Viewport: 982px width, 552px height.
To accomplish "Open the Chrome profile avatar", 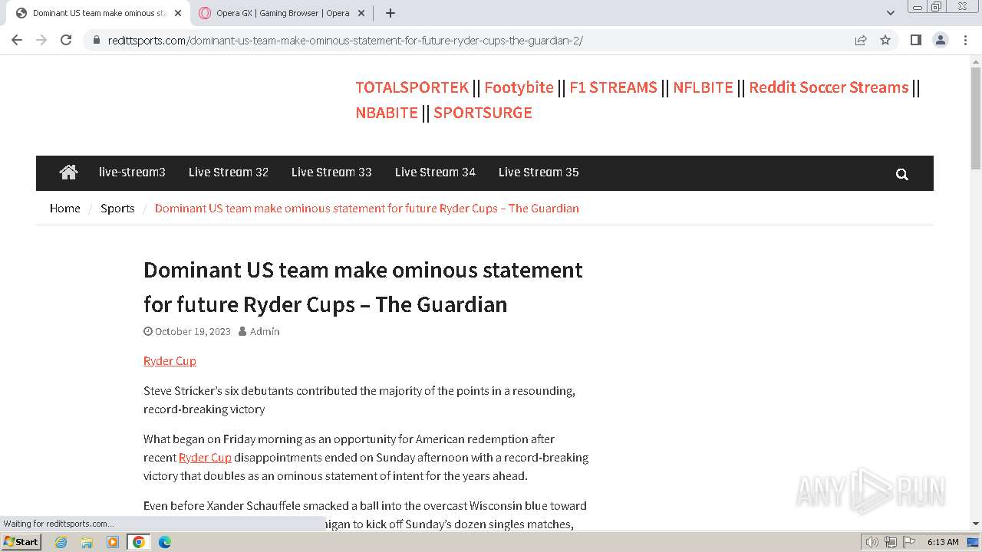I will (x=940, y=40).
